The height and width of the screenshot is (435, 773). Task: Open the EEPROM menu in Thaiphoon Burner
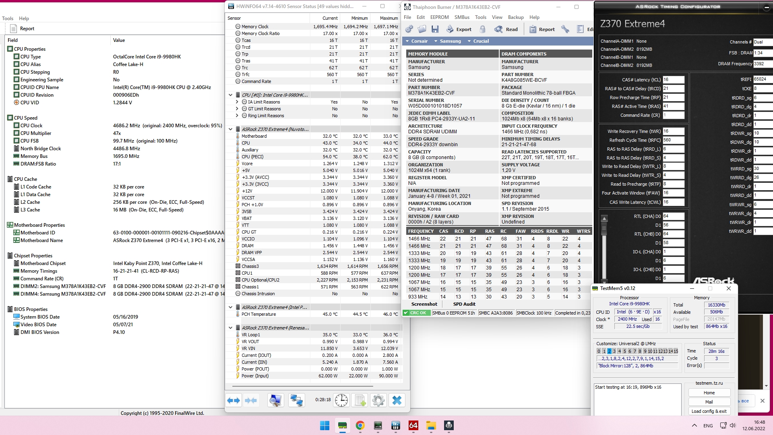point(439,17)
